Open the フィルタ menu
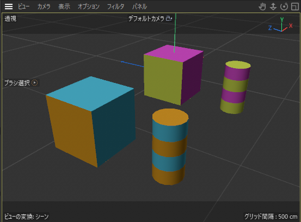This screenshot has height=222, width=301. point(115,7)
